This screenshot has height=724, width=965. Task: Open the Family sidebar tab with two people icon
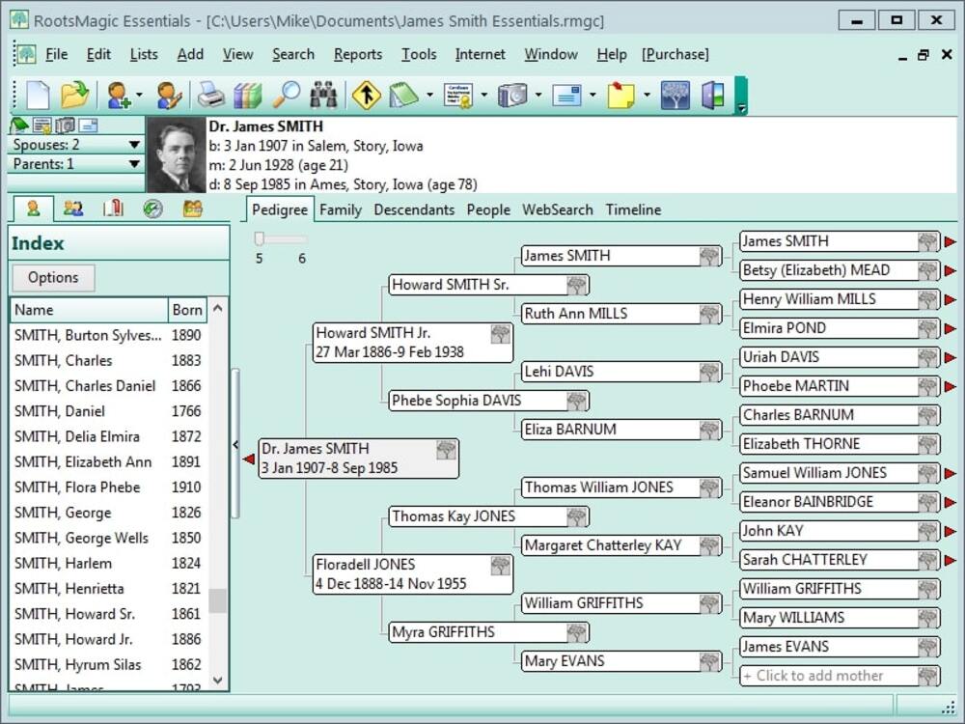coord(73,209)
